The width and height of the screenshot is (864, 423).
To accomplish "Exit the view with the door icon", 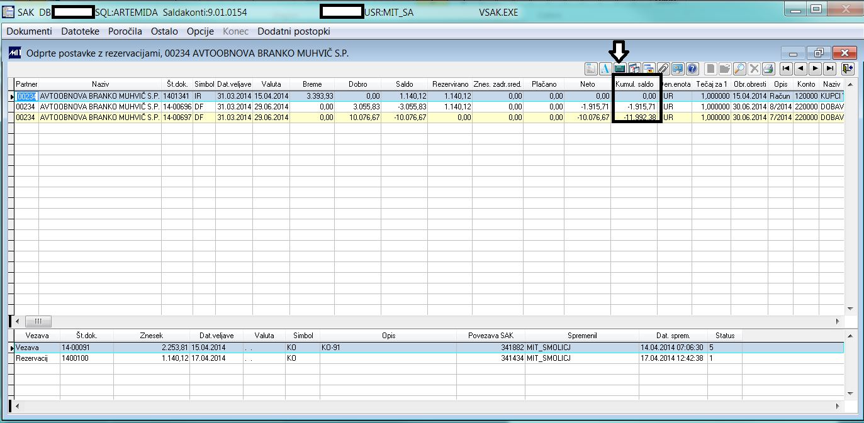I will 848,69.
